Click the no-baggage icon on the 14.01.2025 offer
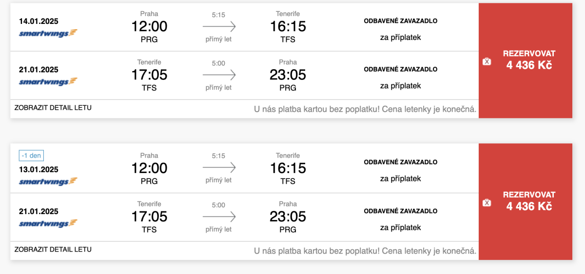The height and width of the screenshot is (274, 585). [487, 61]
